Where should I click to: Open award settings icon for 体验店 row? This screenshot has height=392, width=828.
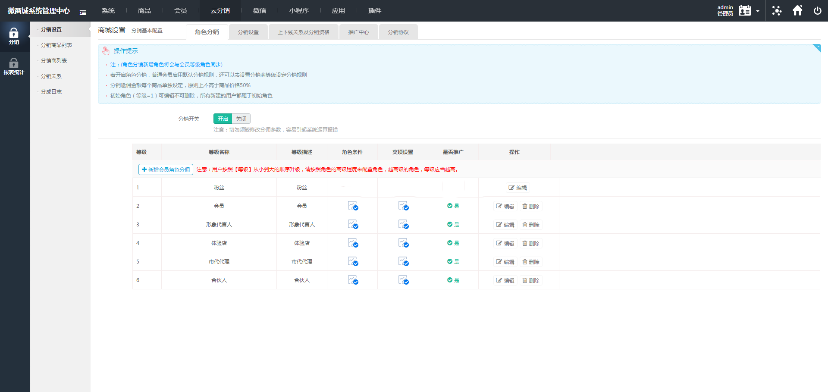[403, 243]
